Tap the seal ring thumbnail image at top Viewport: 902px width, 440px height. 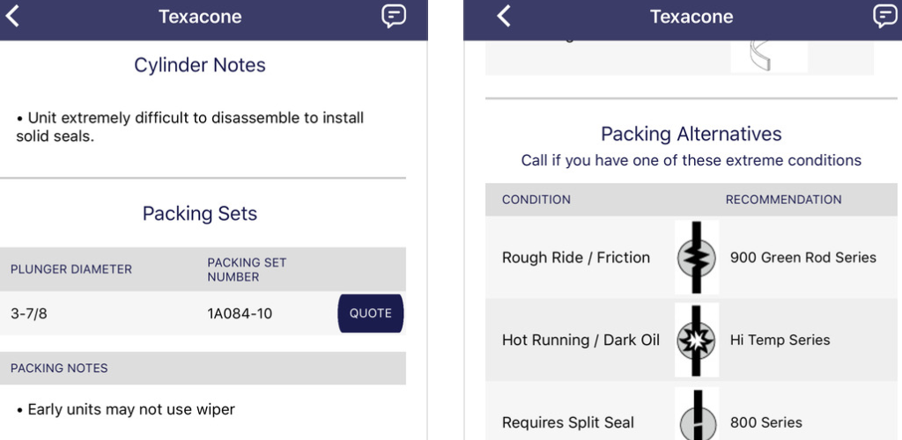click(x=769, y=56)
